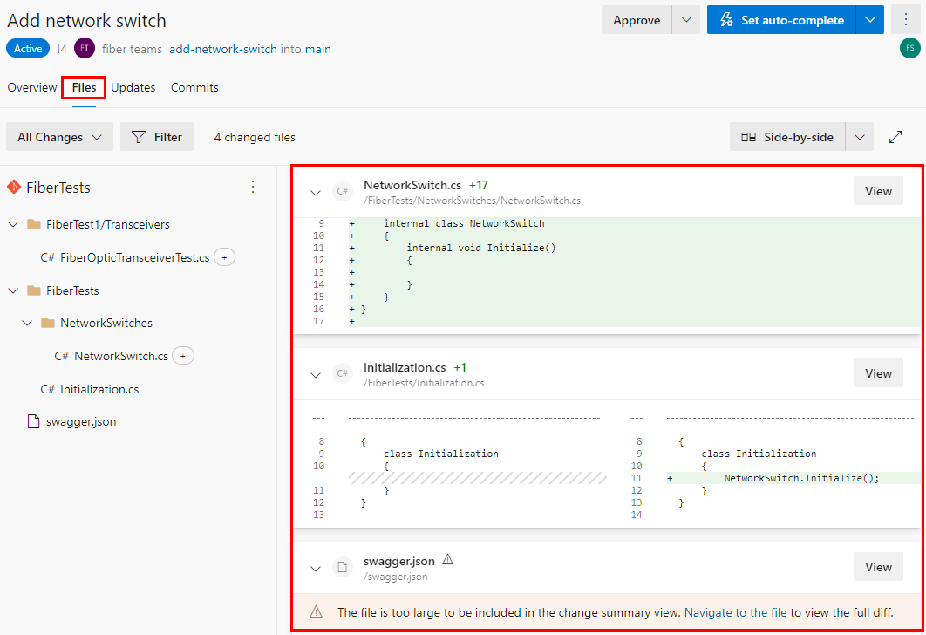Click the comment count indicator near Active badge
The width and height of the screenshot is (926, 635).
click(63, 48)
